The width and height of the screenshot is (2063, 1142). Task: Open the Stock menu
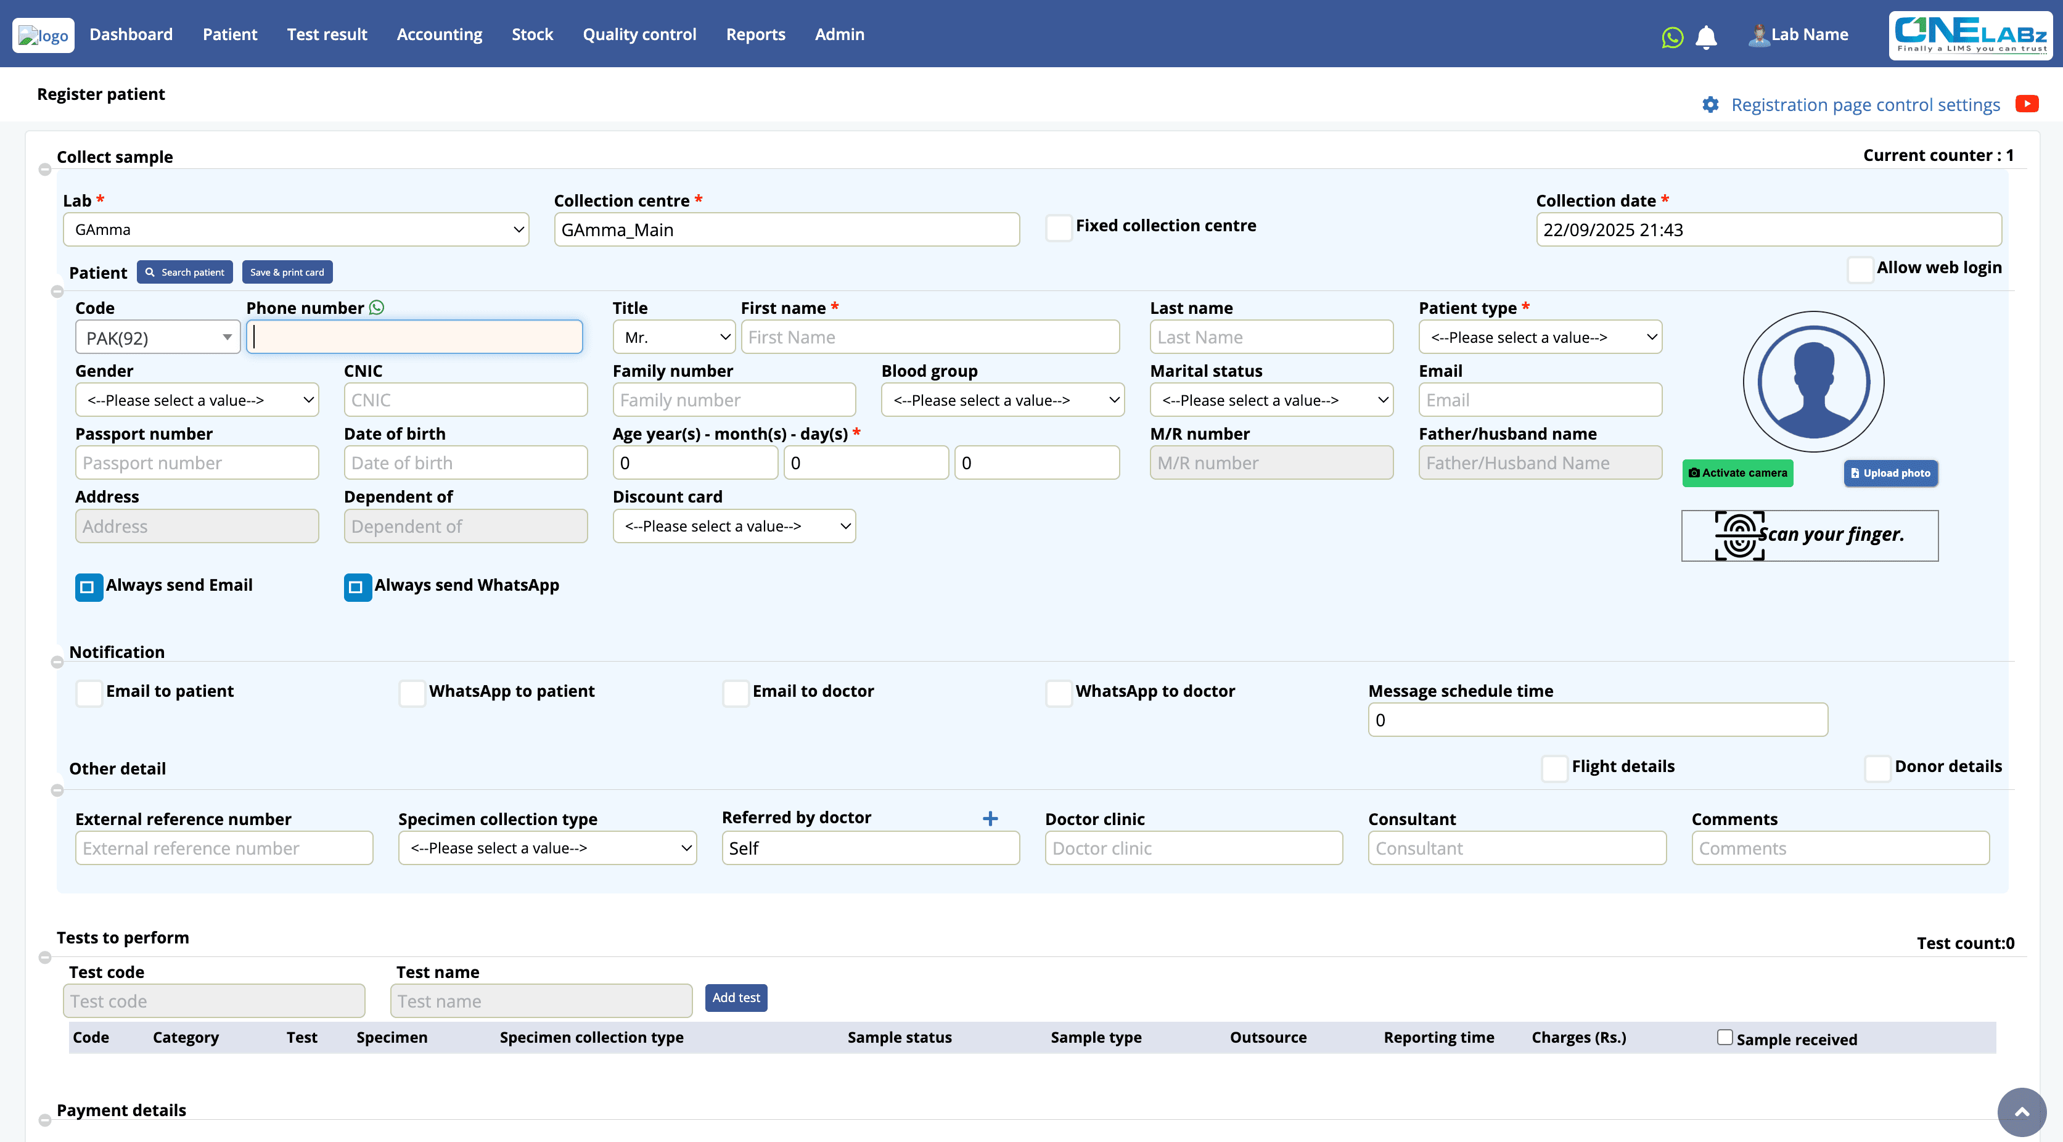(533, 35)
